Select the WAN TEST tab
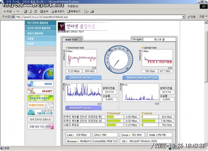This screenshot has width=208, height=151. point(72,40)
